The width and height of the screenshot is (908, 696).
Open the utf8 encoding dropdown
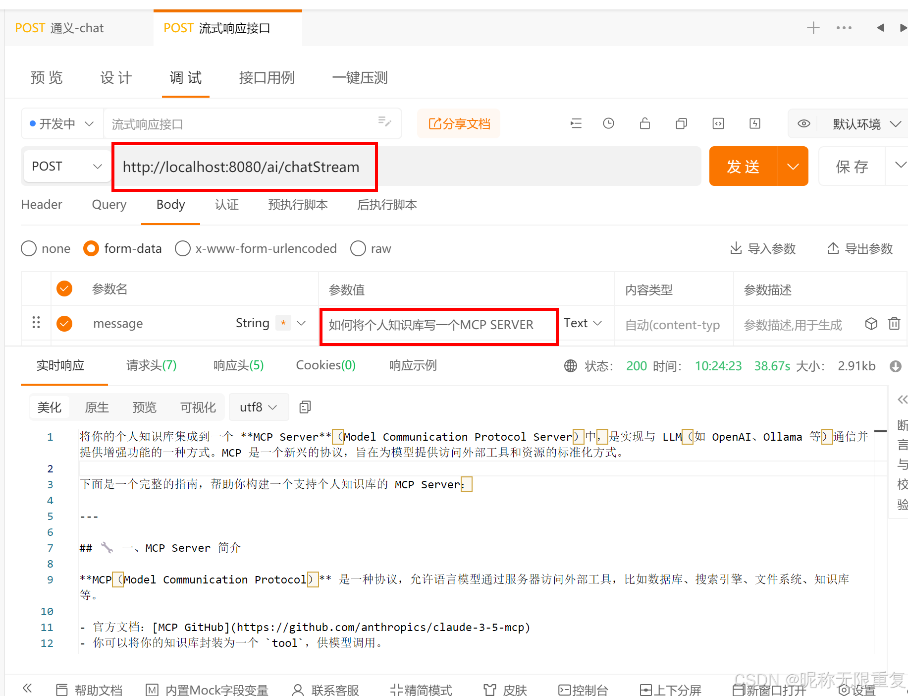[x=258, y=407]
